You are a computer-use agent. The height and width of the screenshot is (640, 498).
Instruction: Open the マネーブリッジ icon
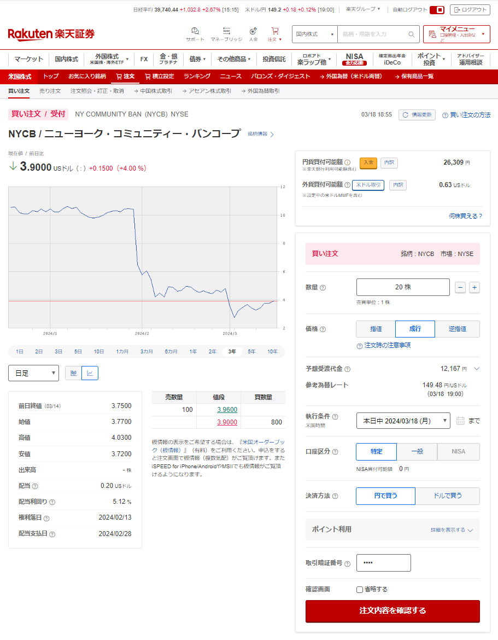(226, 31)
